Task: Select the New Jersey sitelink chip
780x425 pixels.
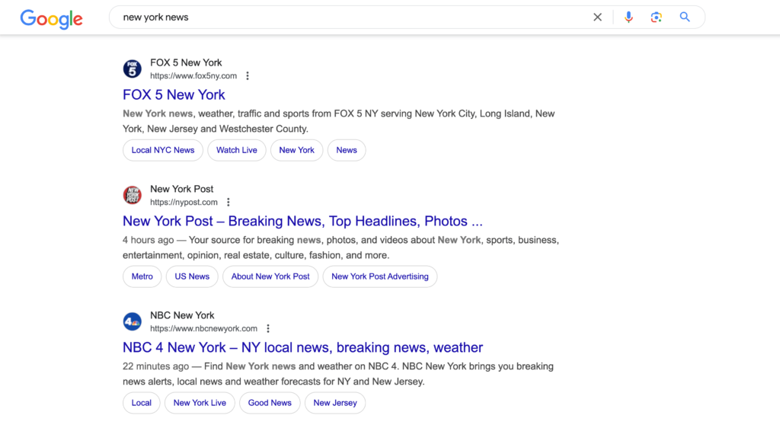Action: point(335,403)
